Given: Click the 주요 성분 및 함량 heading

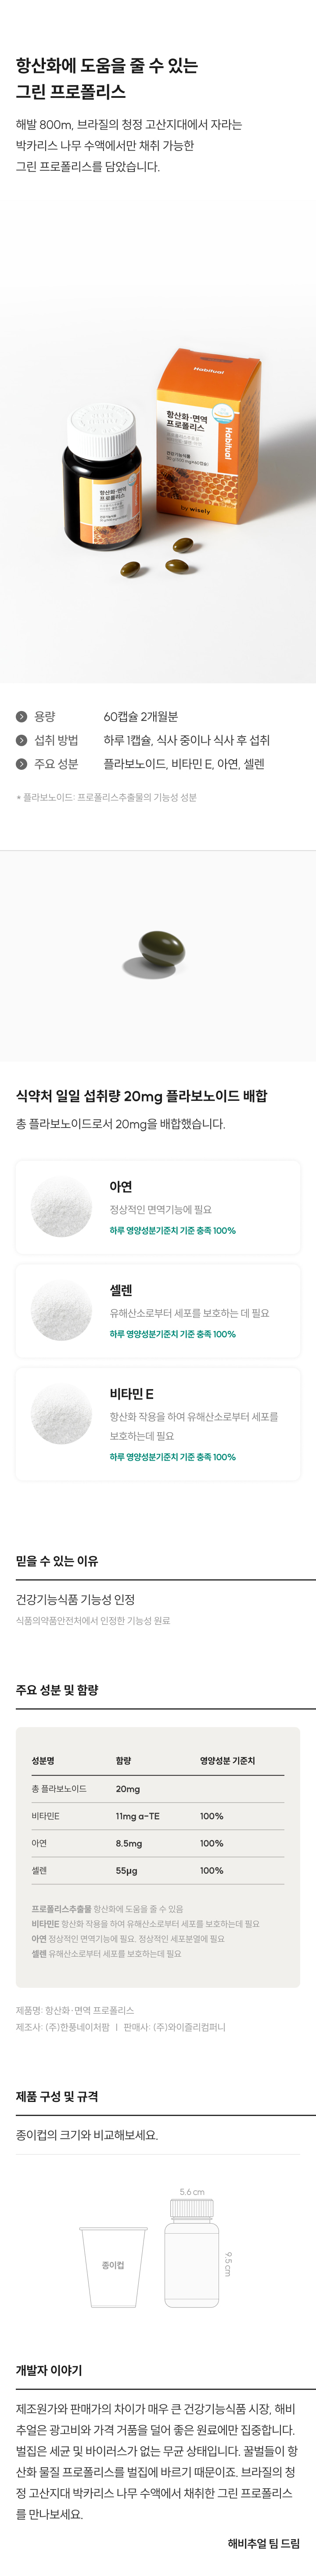Looking at the screenshot, I should tap(57, 1689).
